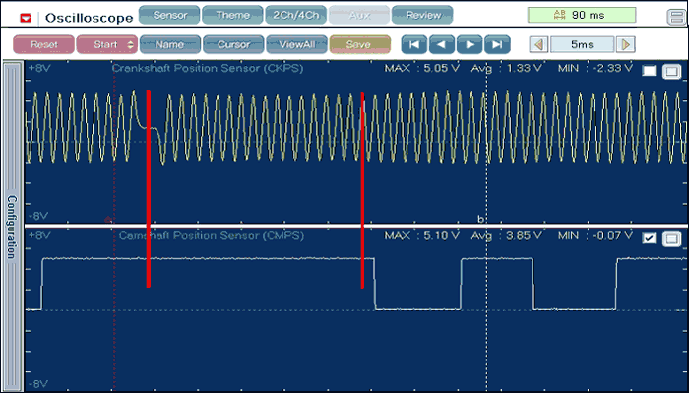Toggle the CKPS channel checkbox
The image size is (689, 393).
click(649, 70)
